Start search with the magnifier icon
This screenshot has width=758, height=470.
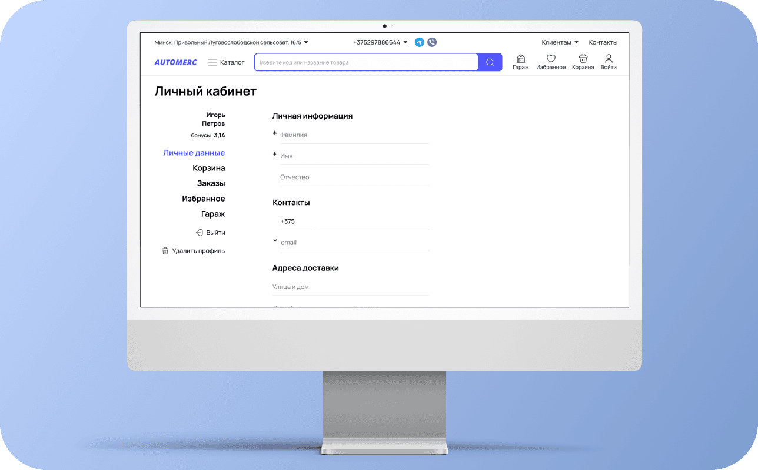490,62
